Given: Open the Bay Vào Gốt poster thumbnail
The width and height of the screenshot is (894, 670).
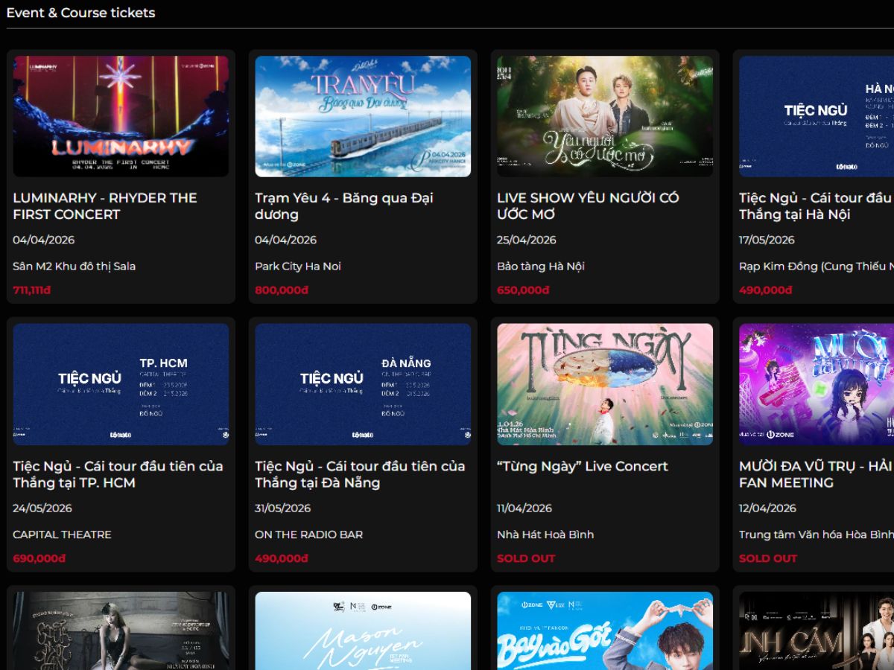Looking at the screenshot, I should [x=605, y=631].
